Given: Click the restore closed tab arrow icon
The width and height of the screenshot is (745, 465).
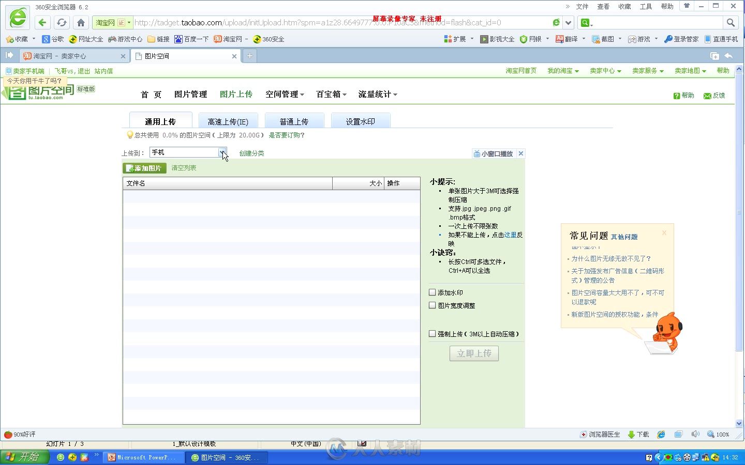Looking at the screenshot, I should tap(728, 56).
